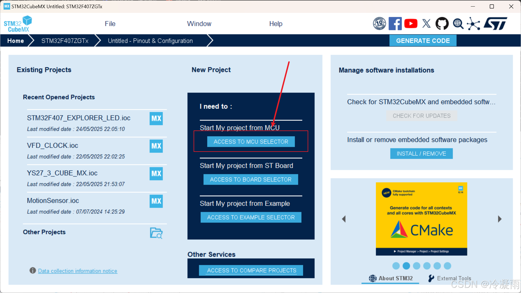The image size is (521, 293).
Task: Click the data collection info icon
Action: coord(33,271)
